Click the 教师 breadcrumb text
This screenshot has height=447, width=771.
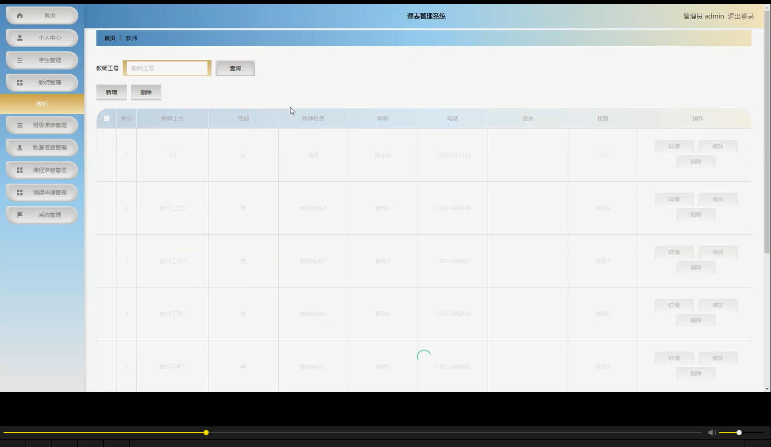point(132,38)
